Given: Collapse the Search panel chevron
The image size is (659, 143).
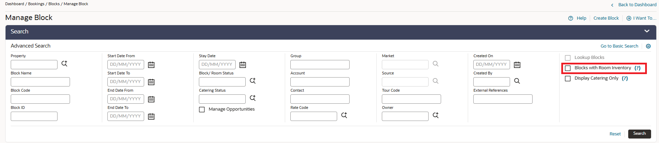Looking at the screenshot, I should pos(647,31).
